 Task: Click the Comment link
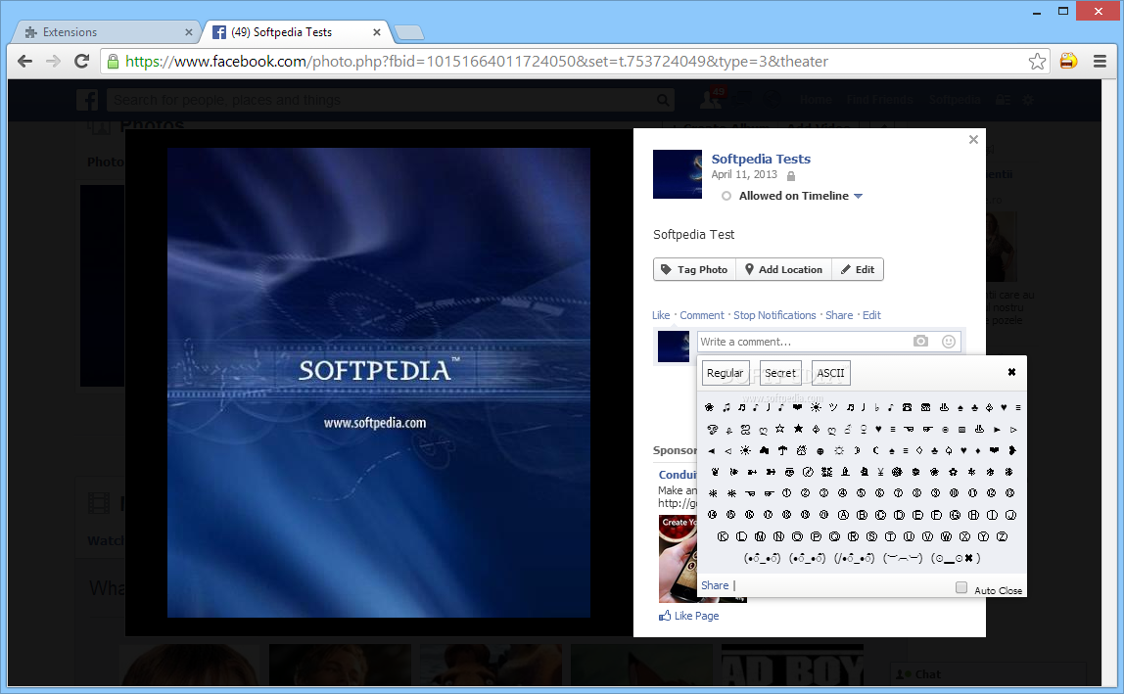point(702,315)
